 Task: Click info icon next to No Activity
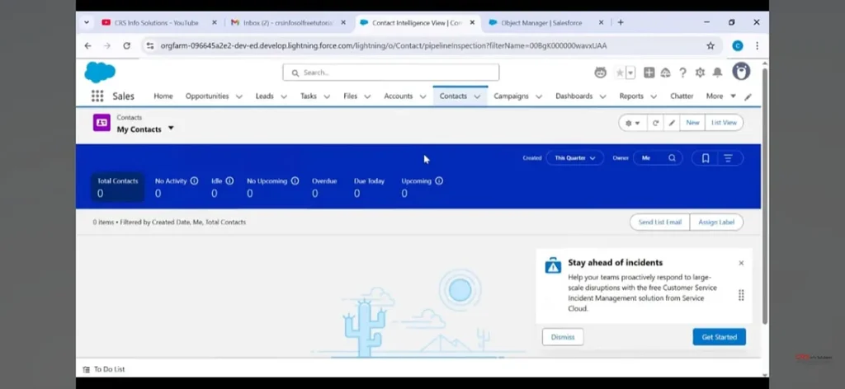click(x=195, y=180)
